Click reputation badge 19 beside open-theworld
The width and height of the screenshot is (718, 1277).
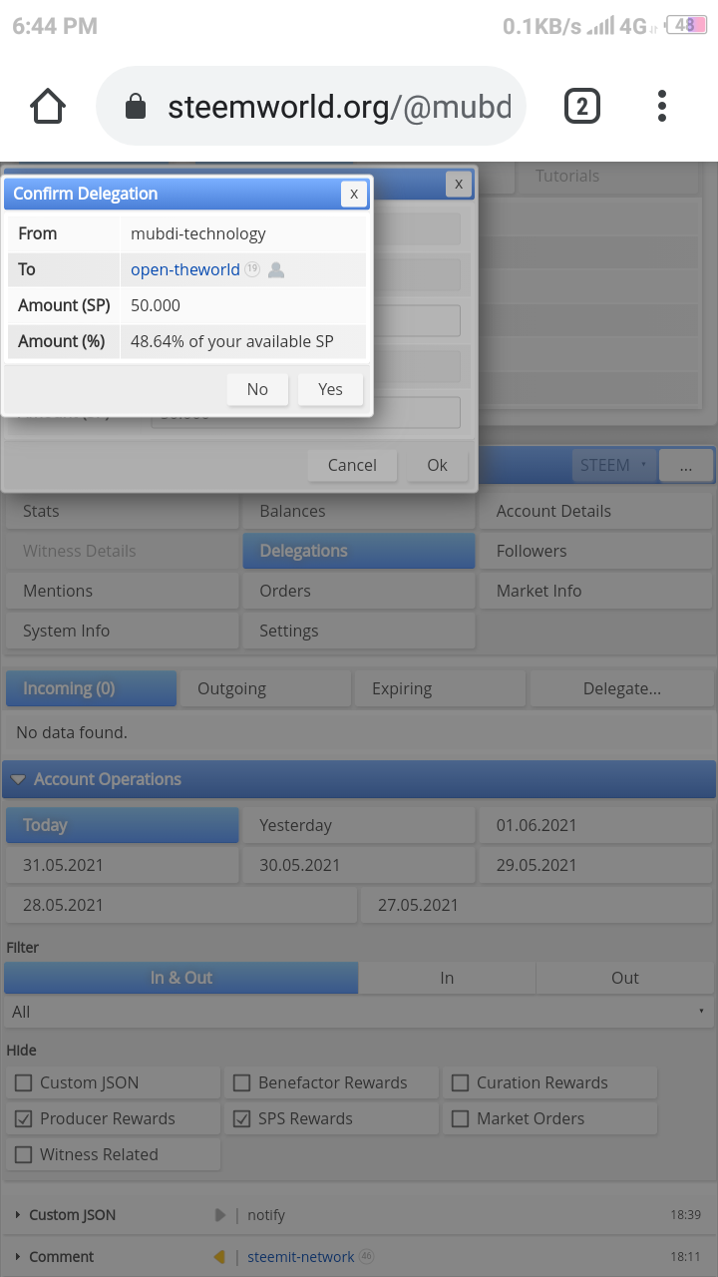[252, 269]
